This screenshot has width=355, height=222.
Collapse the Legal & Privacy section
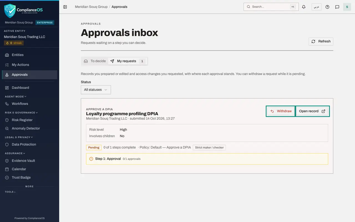point(19,137)
